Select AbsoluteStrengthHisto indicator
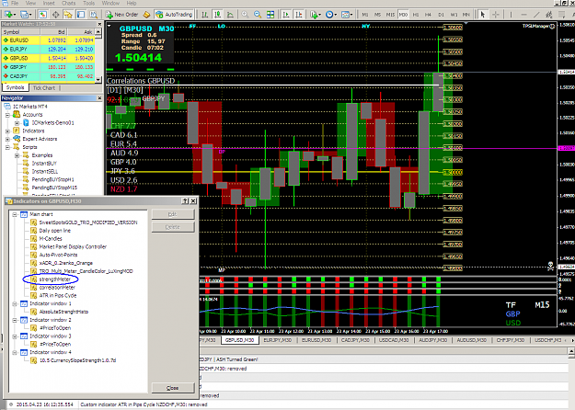Screen dimensions: 575x410 click(63, 312)
